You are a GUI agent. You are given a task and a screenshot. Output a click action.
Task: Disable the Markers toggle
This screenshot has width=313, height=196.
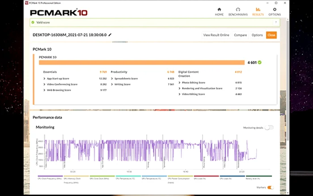[x=270, y=187]
